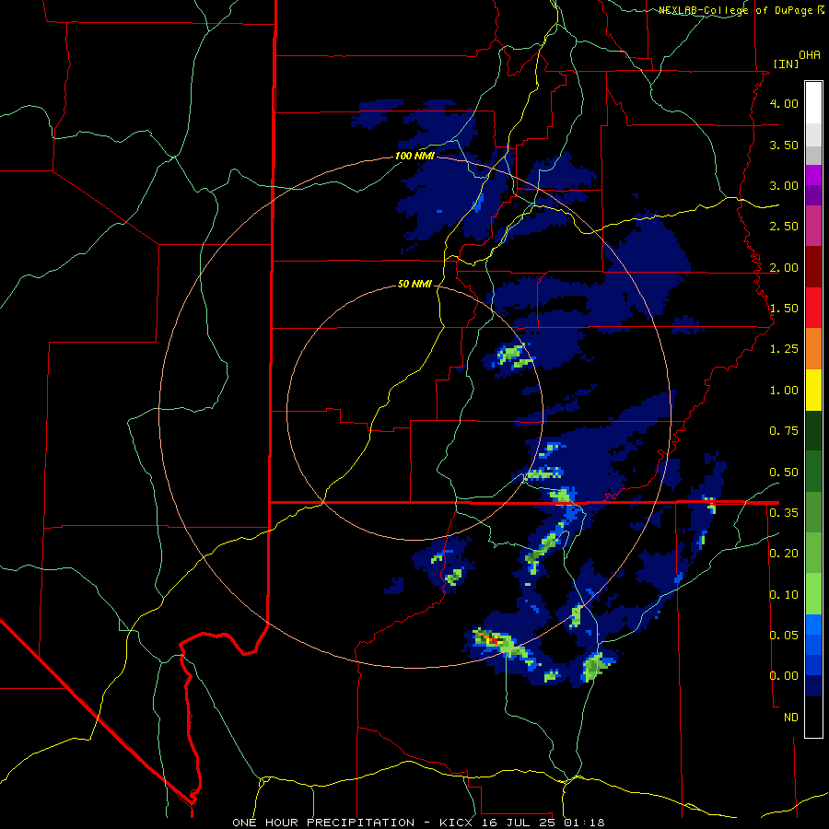Click the yellow 1.00 inch legend swatch

[x=813, y=390]
